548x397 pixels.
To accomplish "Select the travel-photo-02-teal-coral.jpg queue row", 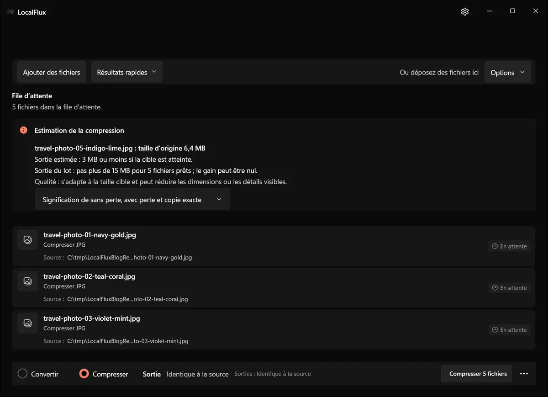I will coord(274,287).
